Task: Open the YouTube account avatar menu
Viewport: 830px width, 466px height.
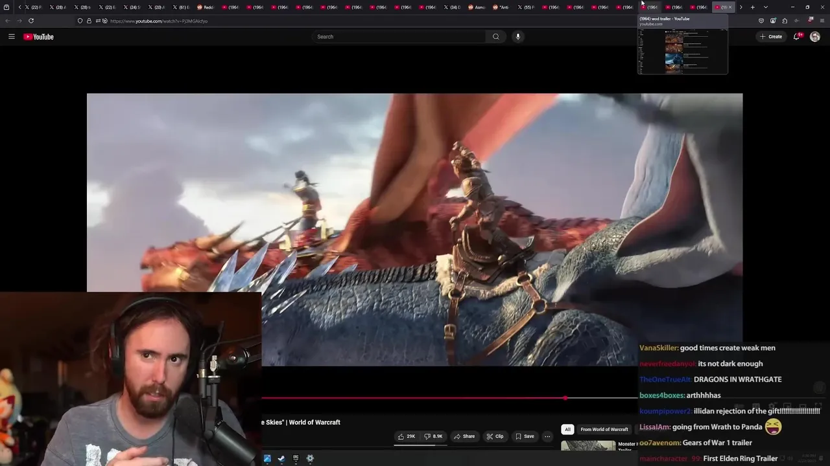Action: [815, 36]
